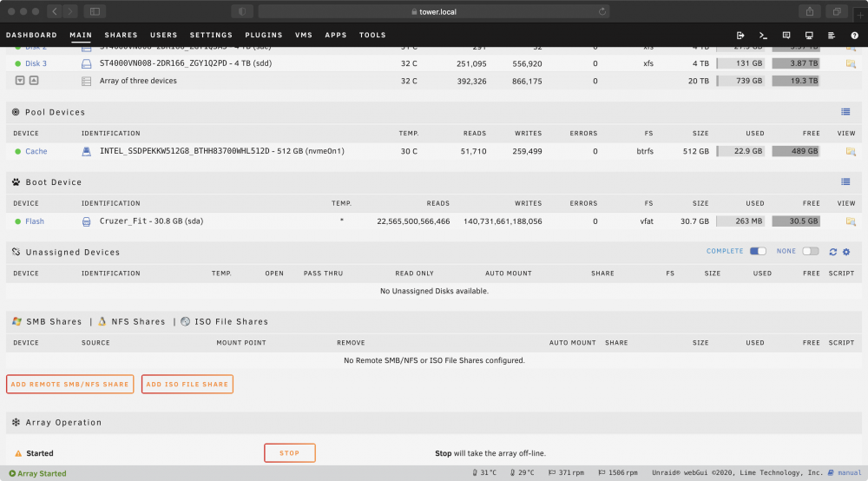Click the Array of three devices icon
The height and width of the screenshot is (481, 868).
click(x=86, y=81)
